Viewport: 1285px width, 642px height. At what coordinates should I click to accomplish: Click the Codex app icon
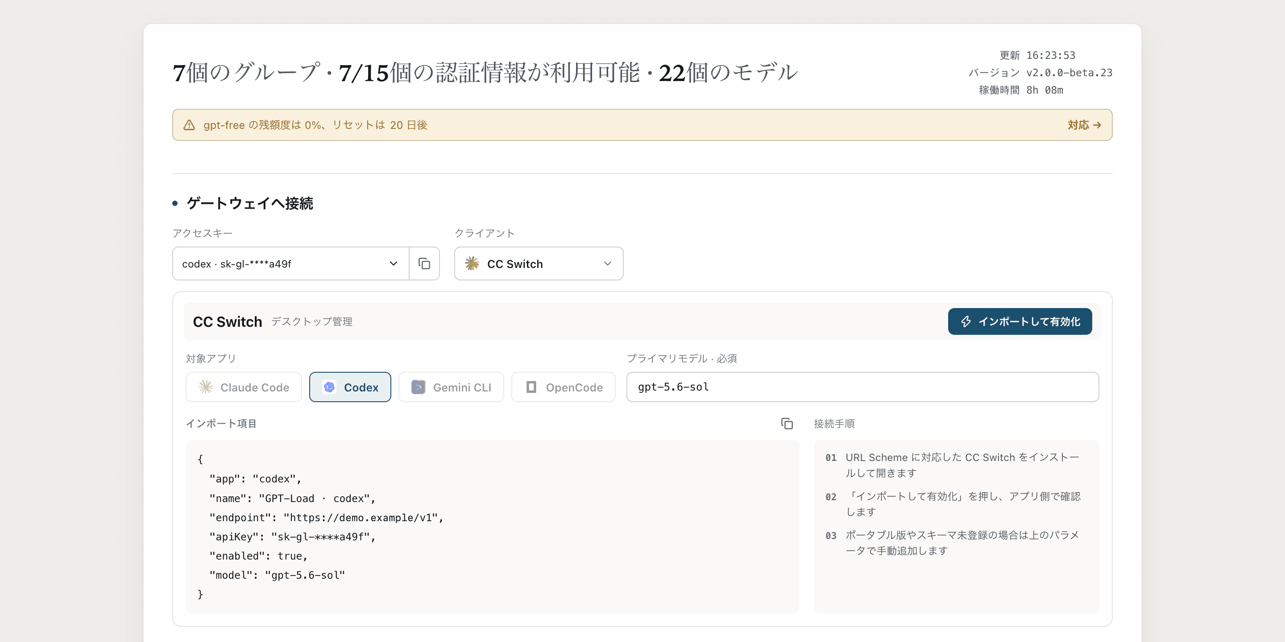[x=329, y=387]
